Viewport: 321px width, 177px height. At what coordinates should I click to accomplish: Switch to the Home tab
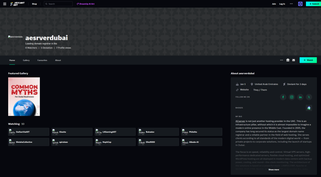pos(12,60)
